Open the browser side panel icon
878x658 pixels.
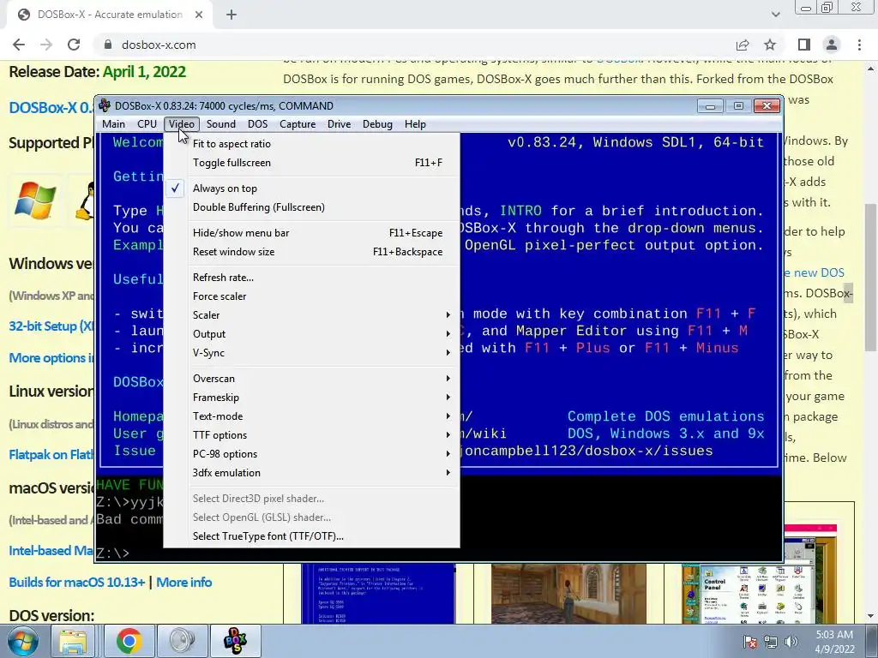804,45
